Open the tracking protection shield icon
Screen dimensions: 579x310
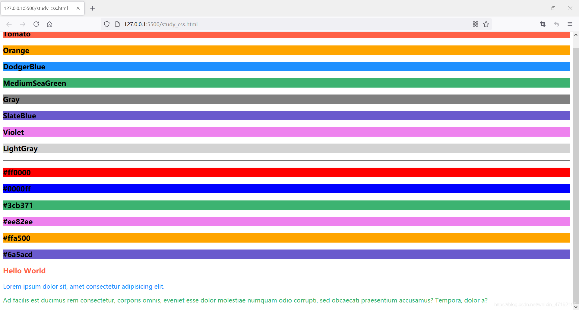[107, 24]
